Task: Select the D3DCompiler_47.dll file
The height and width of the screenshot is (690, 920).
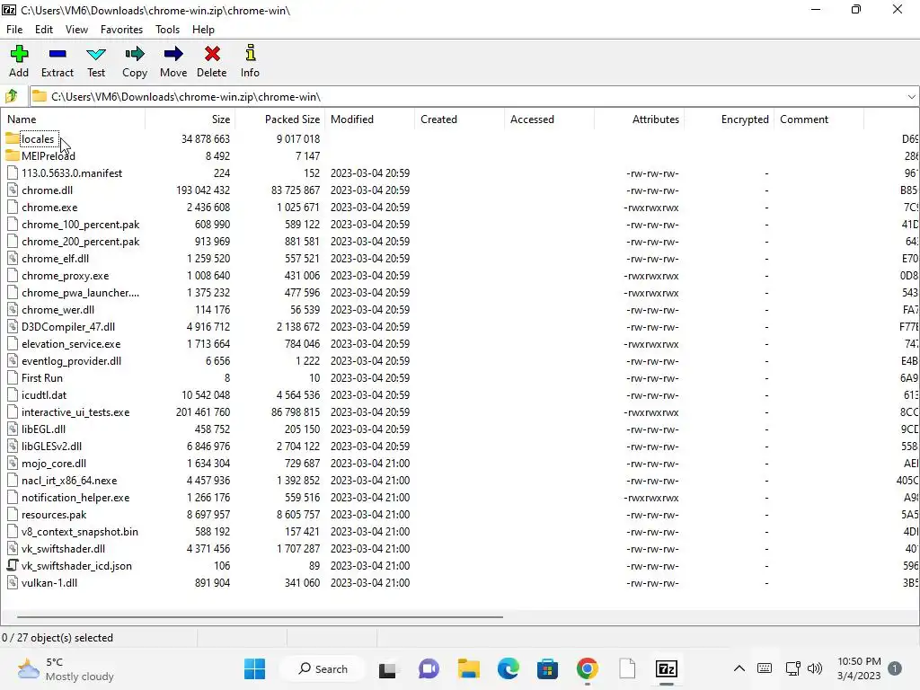Action: [68, 327]
